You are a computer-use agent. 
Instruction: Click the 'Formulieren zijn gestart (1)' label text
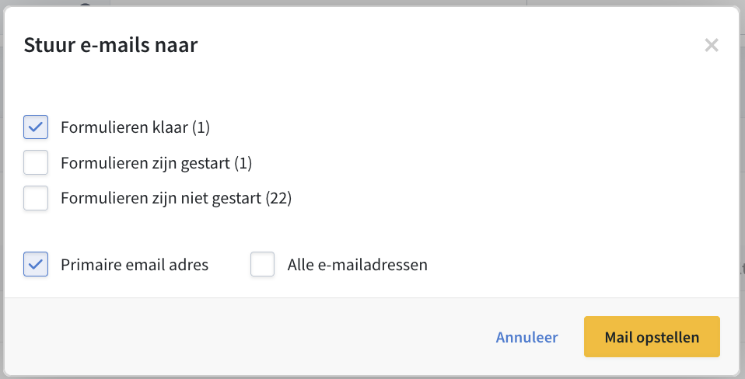[x=156, y=163]
